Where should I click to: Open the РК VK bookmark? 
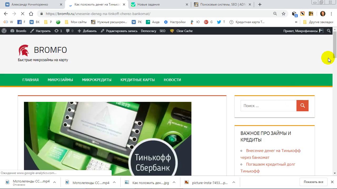[x=137, y=22]
